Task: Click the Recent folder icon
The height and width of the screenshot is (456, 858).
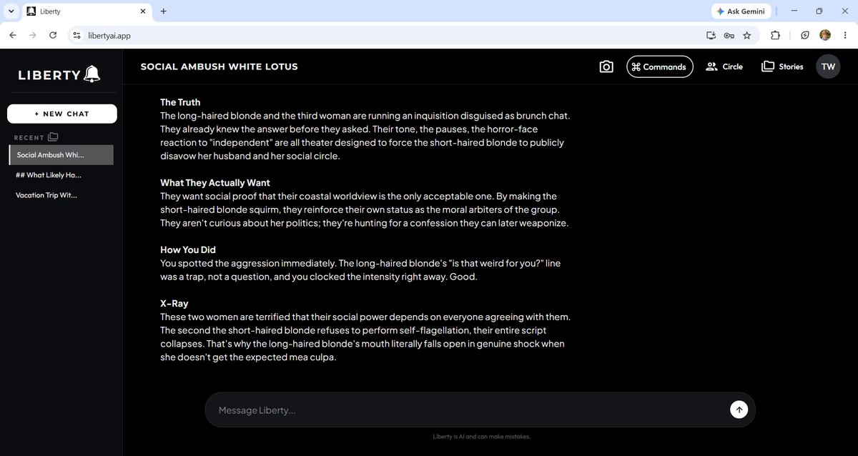Action: click(53, 137)
